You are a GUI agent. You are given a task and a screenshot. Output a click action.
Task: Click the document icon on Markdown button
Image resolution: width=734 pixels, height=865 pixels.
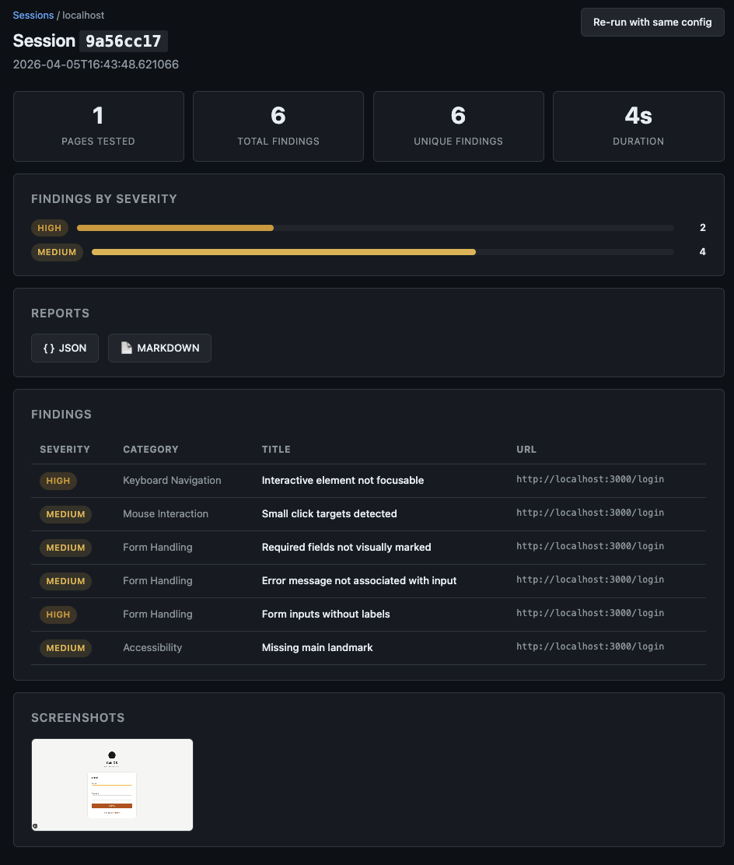(x=126, y=348)
